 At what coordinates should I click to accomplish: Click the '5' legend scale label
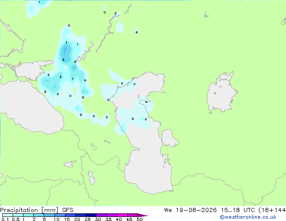point(44,219)
